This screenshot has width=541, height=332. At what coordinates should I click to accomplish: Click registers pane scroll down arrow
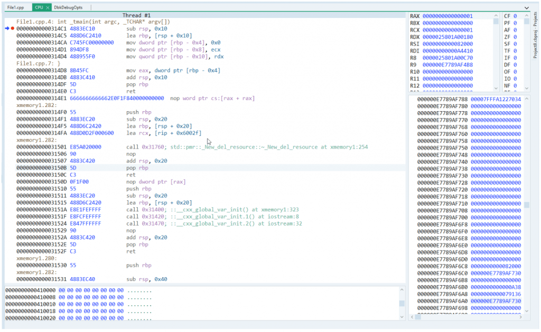click(496, 89)
